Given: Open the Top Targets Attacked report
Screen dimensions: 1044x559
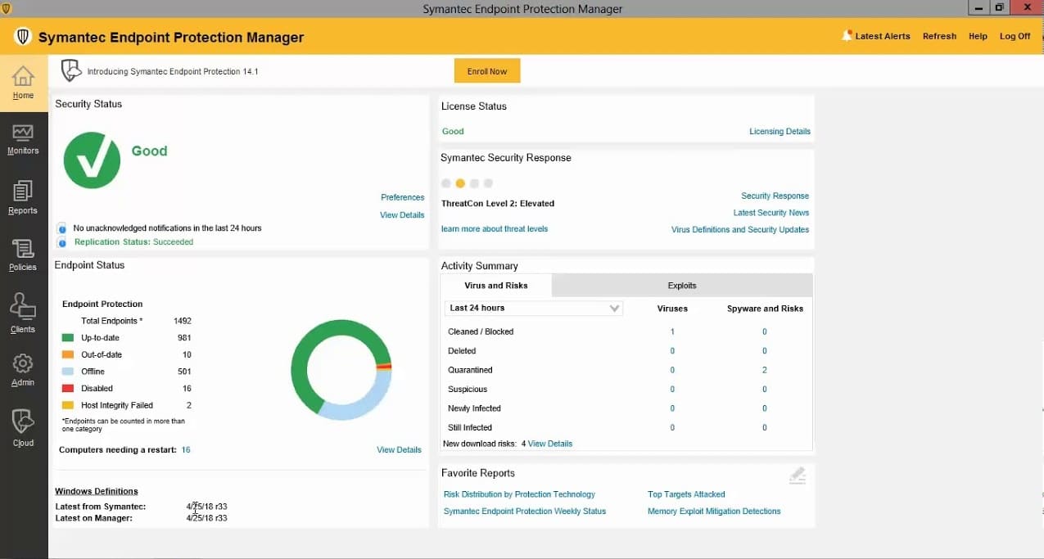Looking at the screenshot, I should [686, 494].
